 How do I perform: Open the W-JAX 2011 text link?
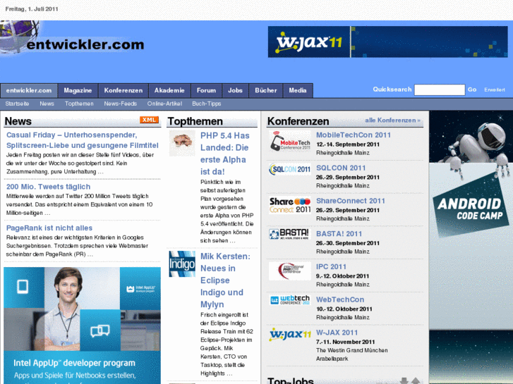pyautogui.click(x=337, y=333)
